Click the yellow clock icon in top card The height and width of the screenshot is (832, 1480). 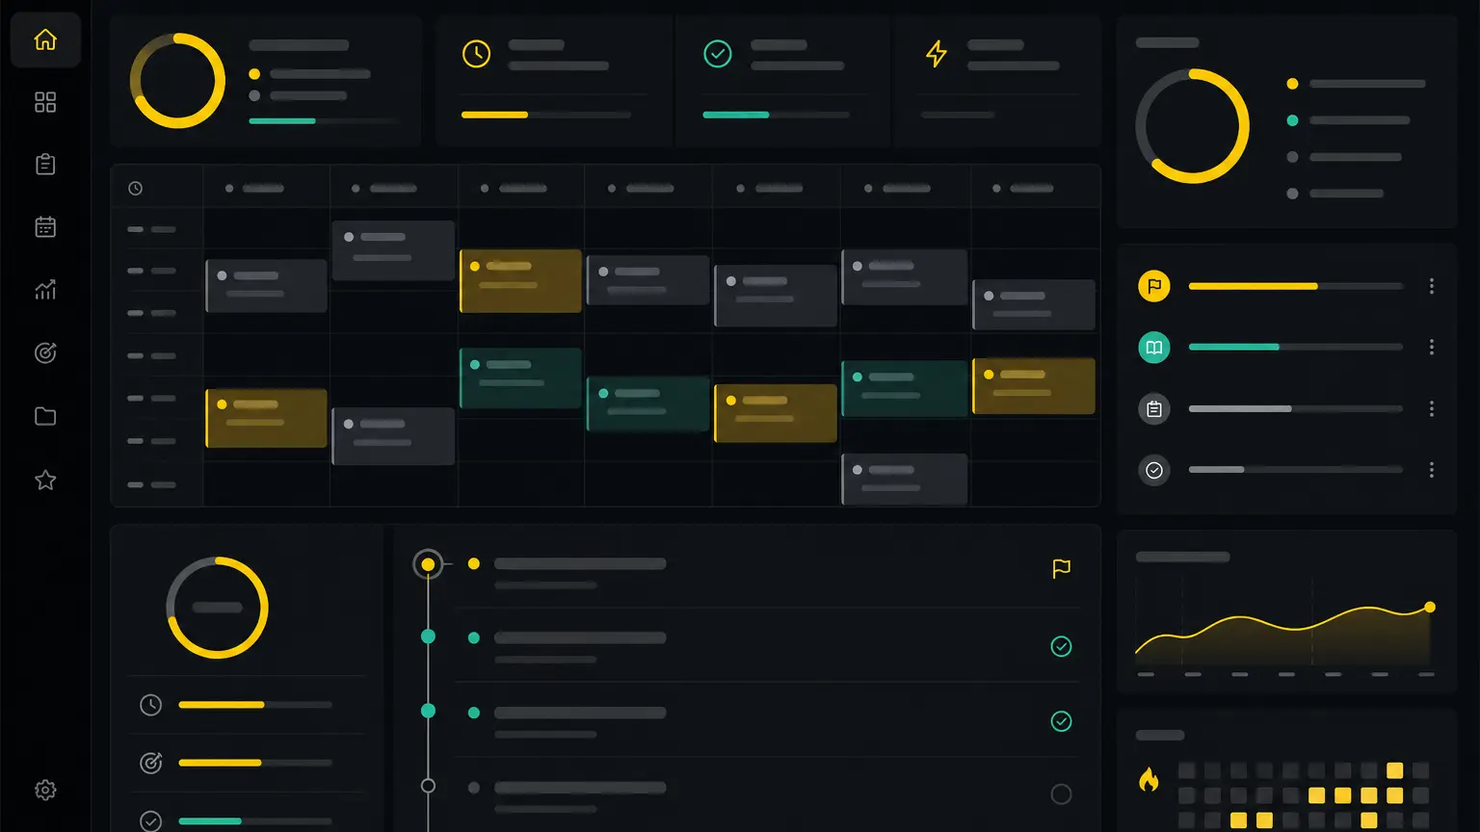476,54
